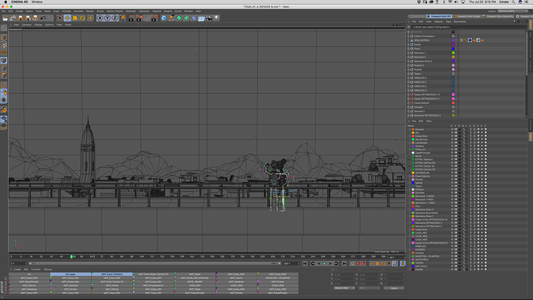Activate the Rotate tool in top toolbar

click(82, 18)
